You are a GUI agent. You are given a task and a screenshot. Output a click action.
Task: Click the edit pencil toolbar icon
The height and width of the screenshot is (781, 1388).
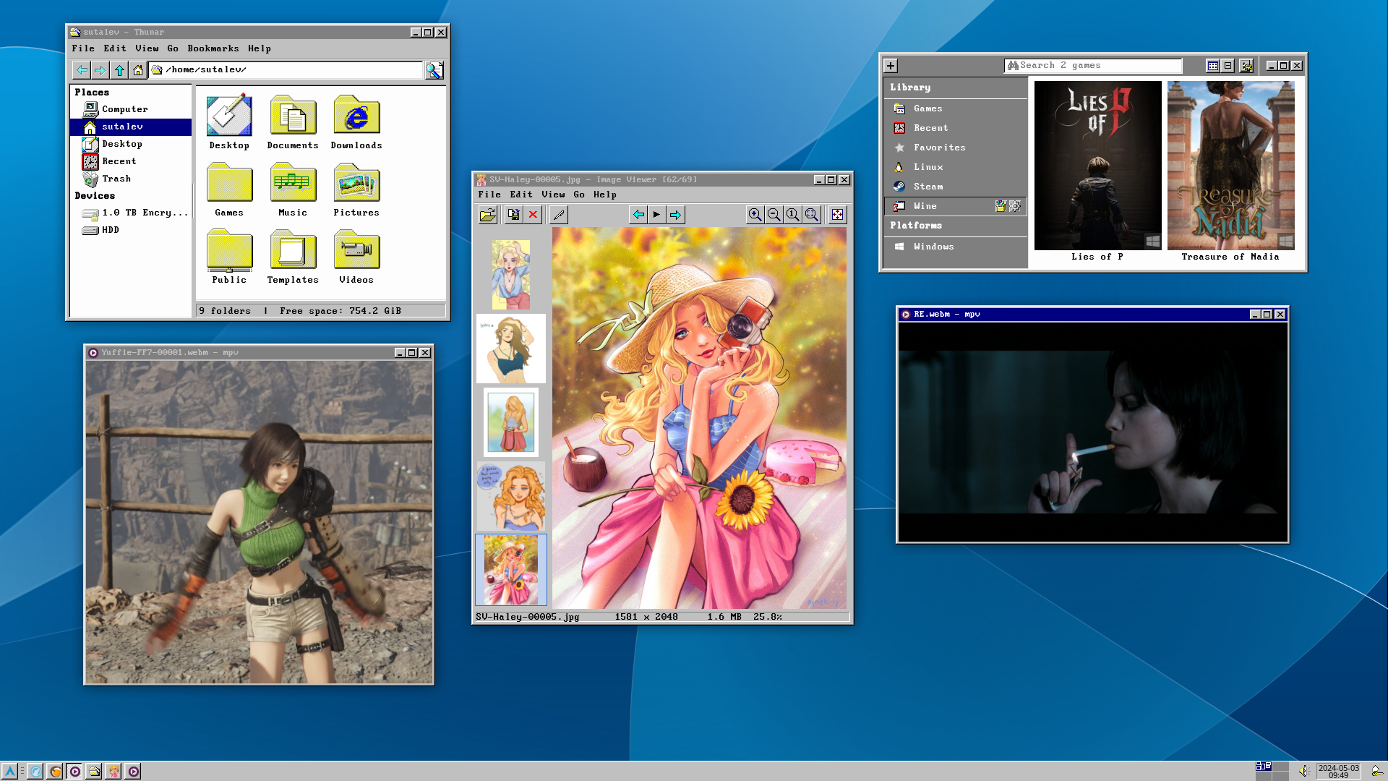click(559, 215)
